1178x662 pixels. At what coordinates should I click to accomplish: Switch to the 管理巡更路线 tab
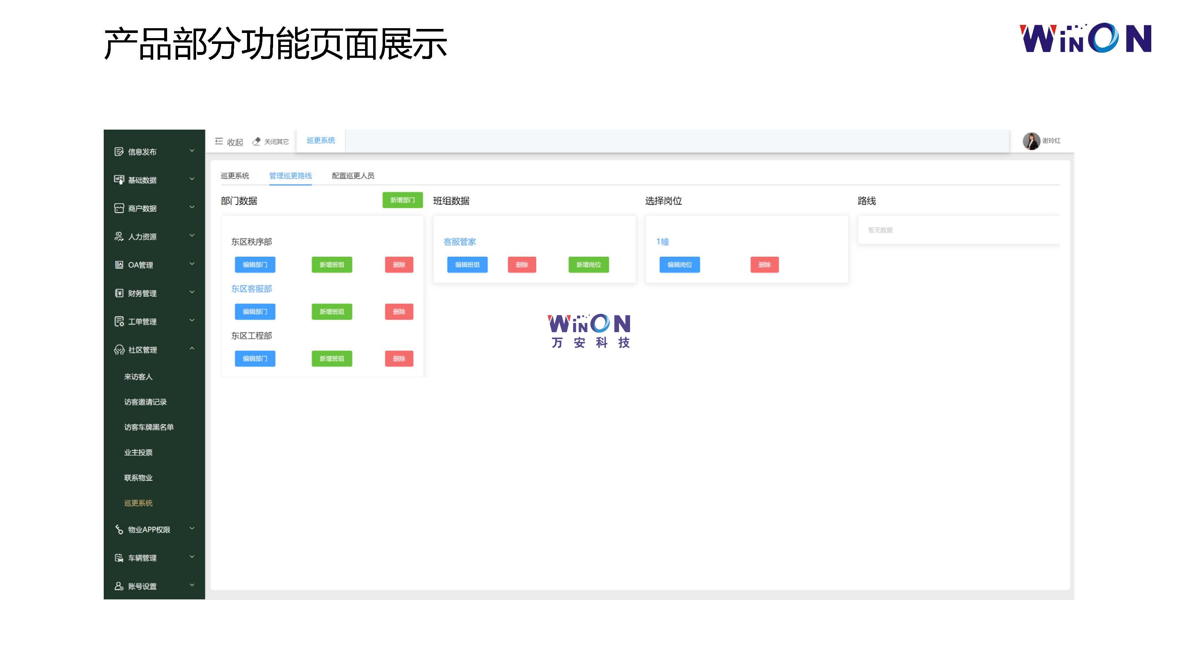pyautogui.click(x=290, y=176)
